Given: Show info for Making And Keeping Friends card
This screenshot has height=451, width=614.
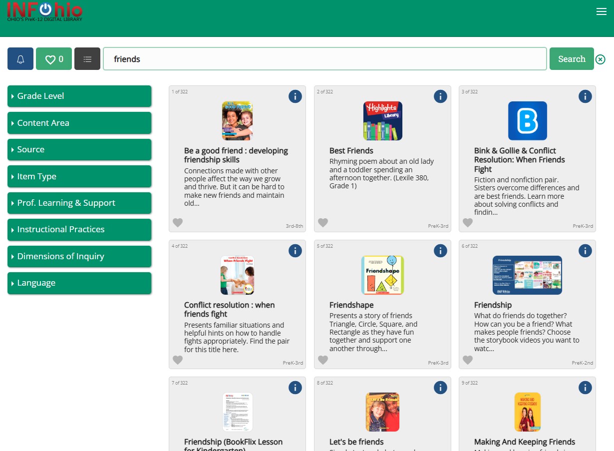Looking at the screenshot, I should click(x=585, y=388).
